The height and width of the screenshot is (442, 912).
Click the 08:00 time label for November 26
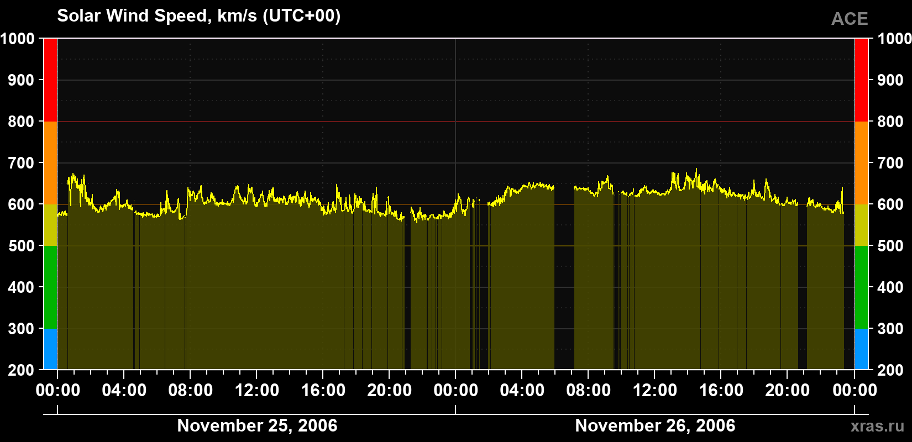589,391
